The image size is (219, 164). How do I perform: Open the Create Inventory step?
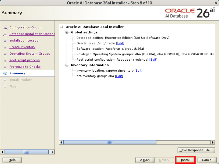[22, 47]
